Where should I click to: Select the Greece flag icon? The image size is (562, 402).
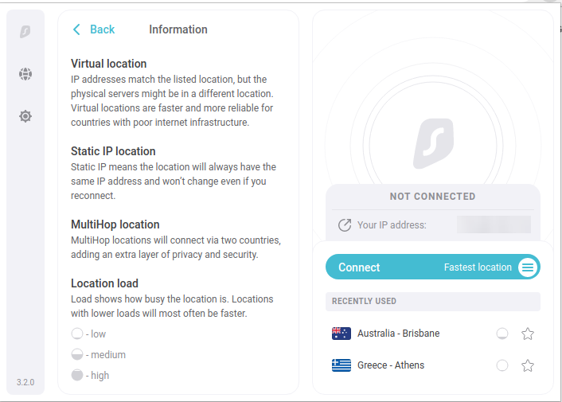[341, 365]
